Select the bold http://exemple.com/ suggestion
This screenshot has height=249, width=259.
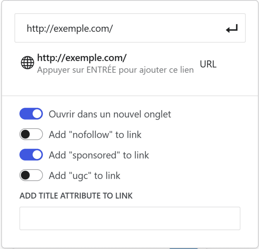click(x=82, y=58)
